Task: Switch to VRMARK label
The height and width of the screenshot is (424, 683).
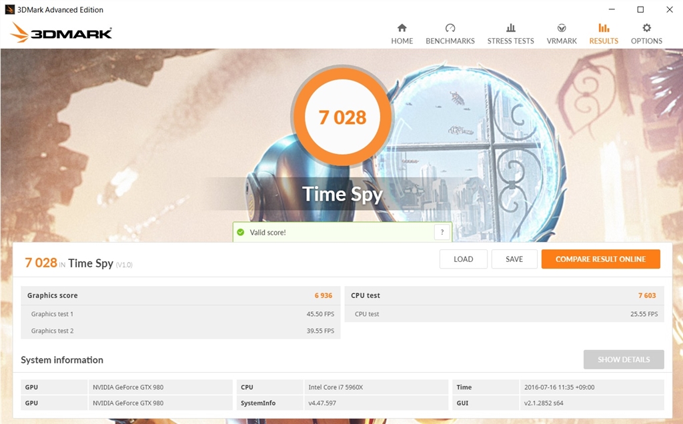Action: coord(562,41)
